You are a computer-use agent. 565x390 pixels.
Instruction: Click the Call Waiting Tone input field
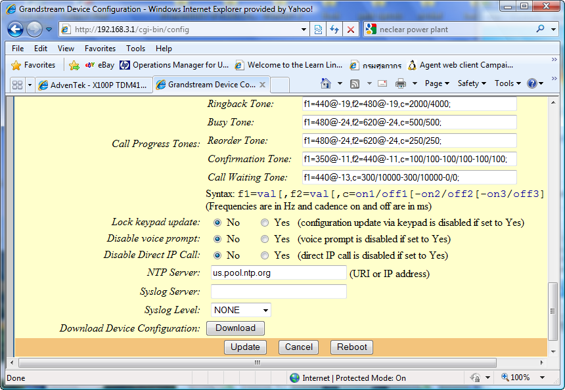[x=409, y=177]
